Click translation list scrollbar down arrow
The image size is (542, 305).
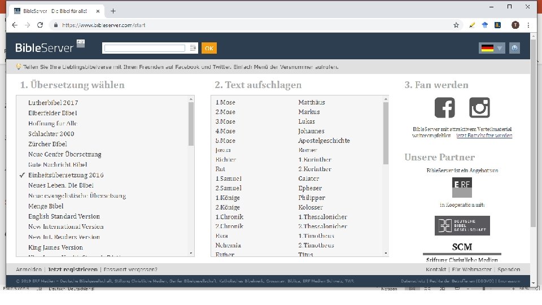pyautogui.click(x=191, y=254)
